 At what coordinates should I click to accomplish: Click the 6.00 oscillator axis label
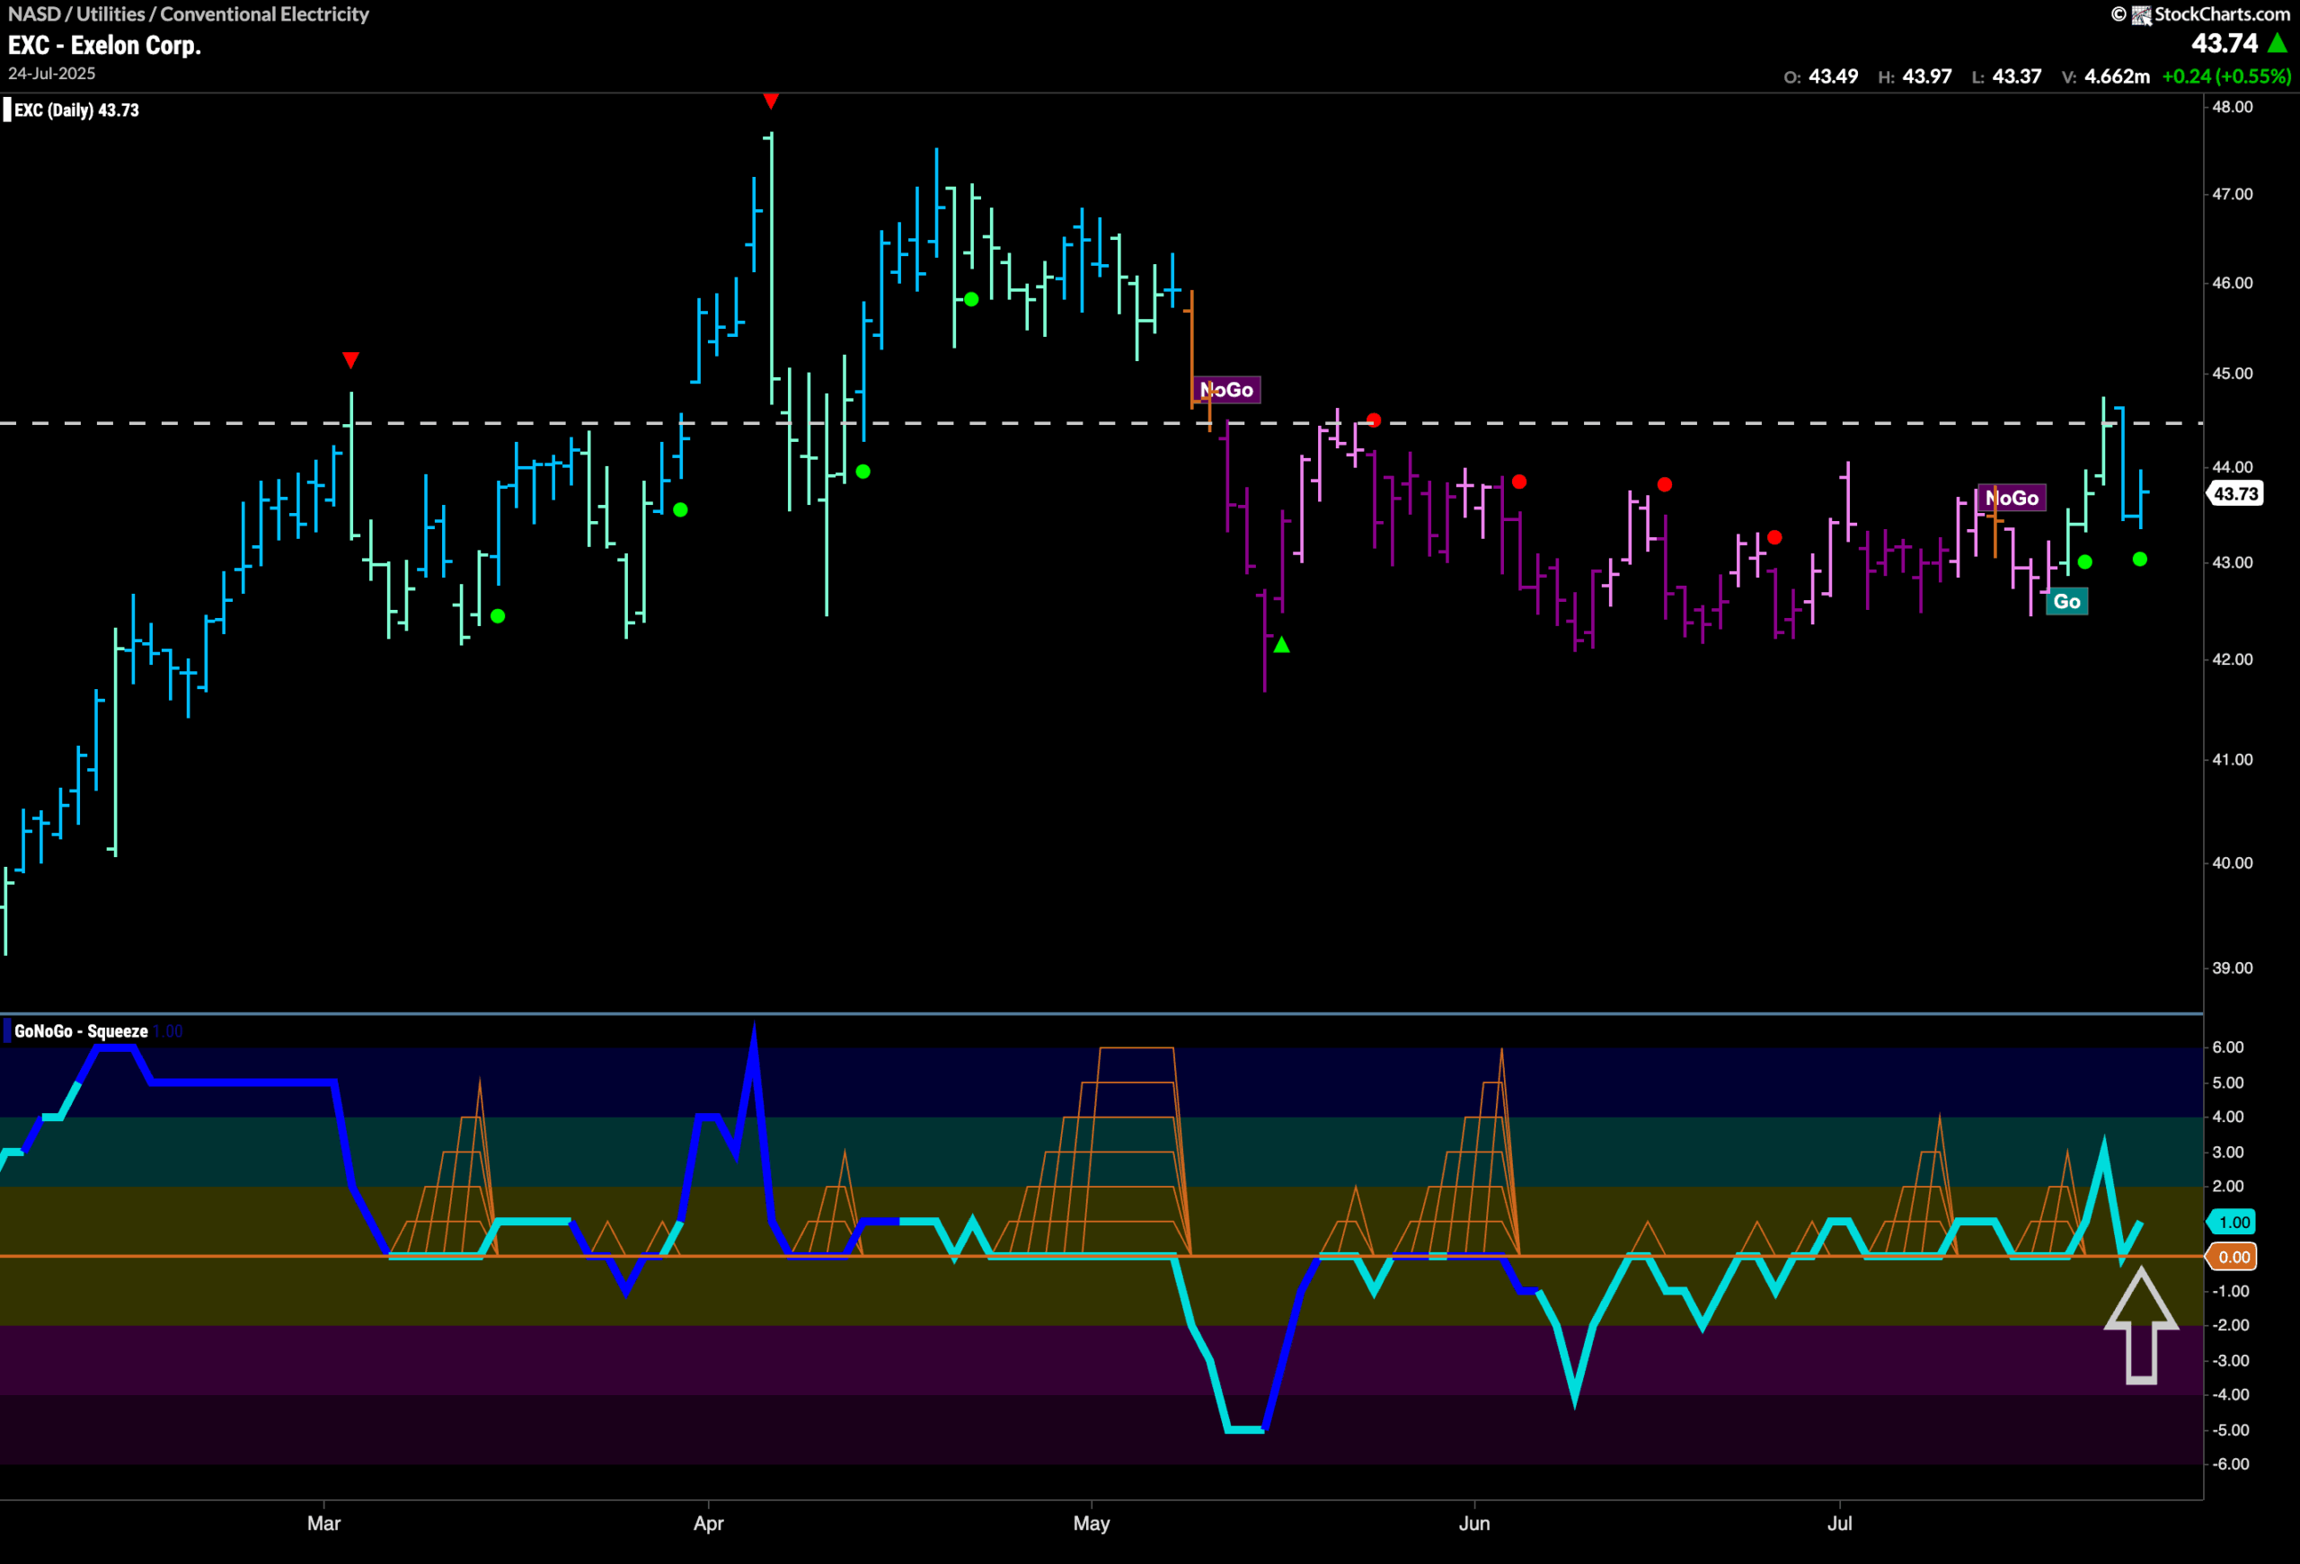(x=2228, y=1047)
